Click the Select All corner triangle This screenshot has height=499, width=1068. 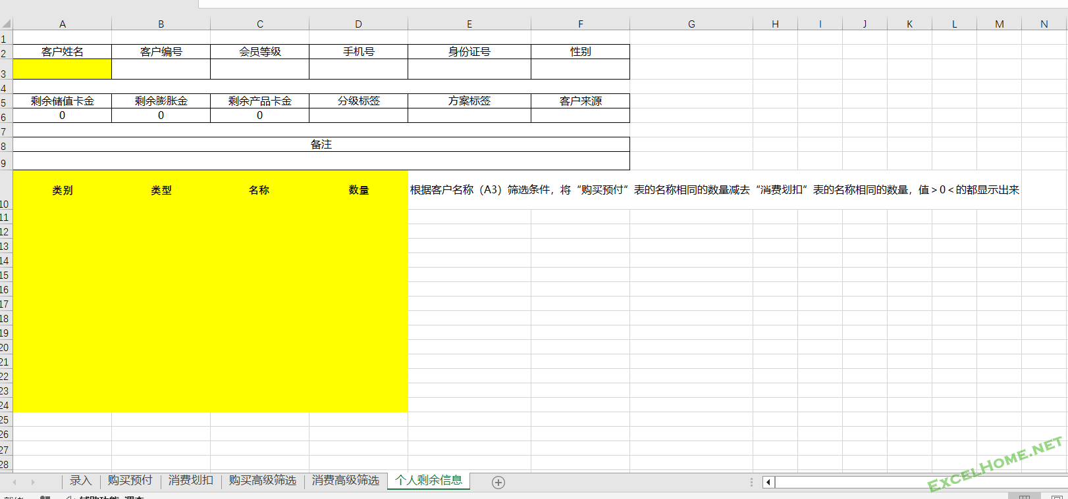click(7, 23)
